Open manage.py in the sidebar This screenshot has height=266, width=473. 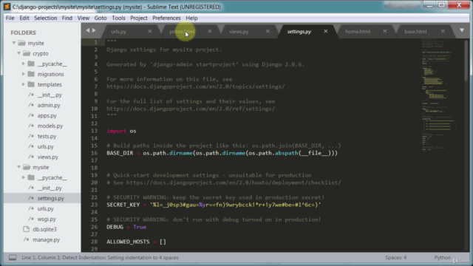click(46, 239)
